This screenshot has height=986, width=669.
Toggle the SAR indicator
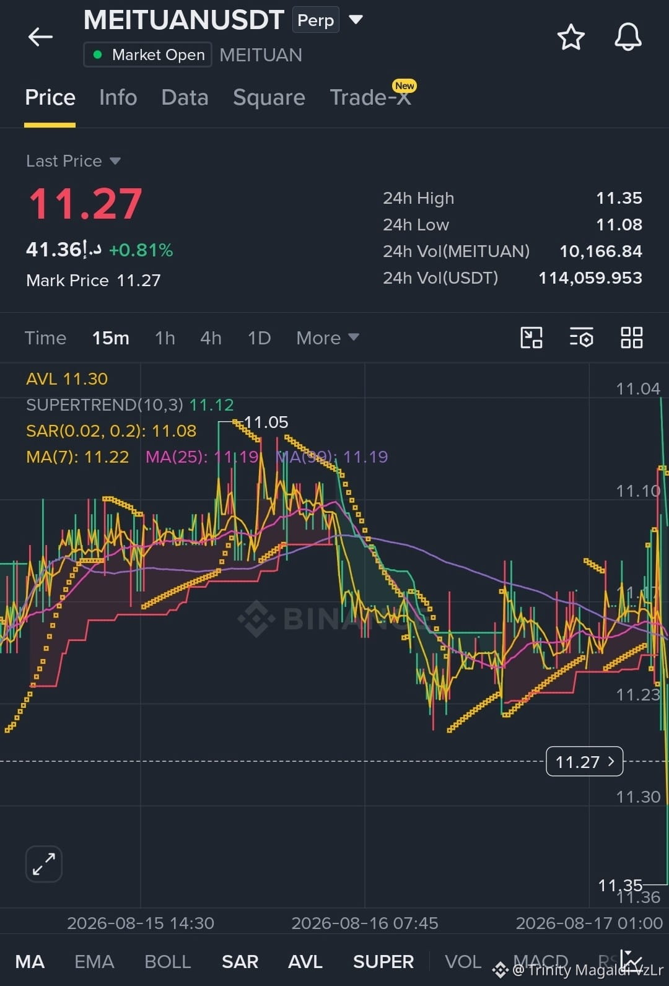coord(240,962)
